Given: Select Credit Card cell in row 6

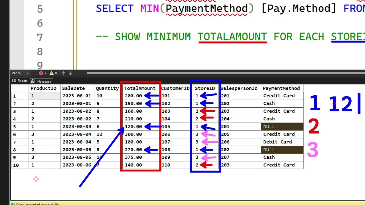Looking at the screenshot, I should [x=282, y=134].
